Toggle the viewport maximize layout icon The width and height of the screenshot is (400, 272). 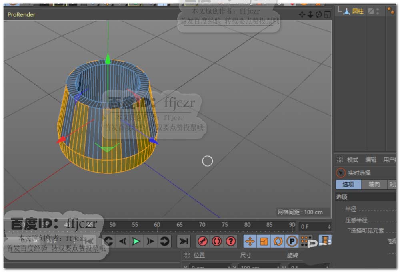point(327,14)
